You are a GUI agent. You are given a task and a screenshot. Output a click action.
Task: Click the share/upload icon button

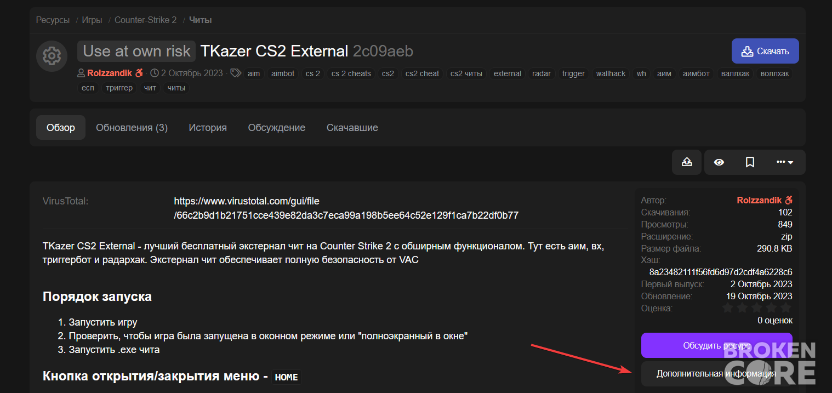pyautogui.click(x=687, y=162)
